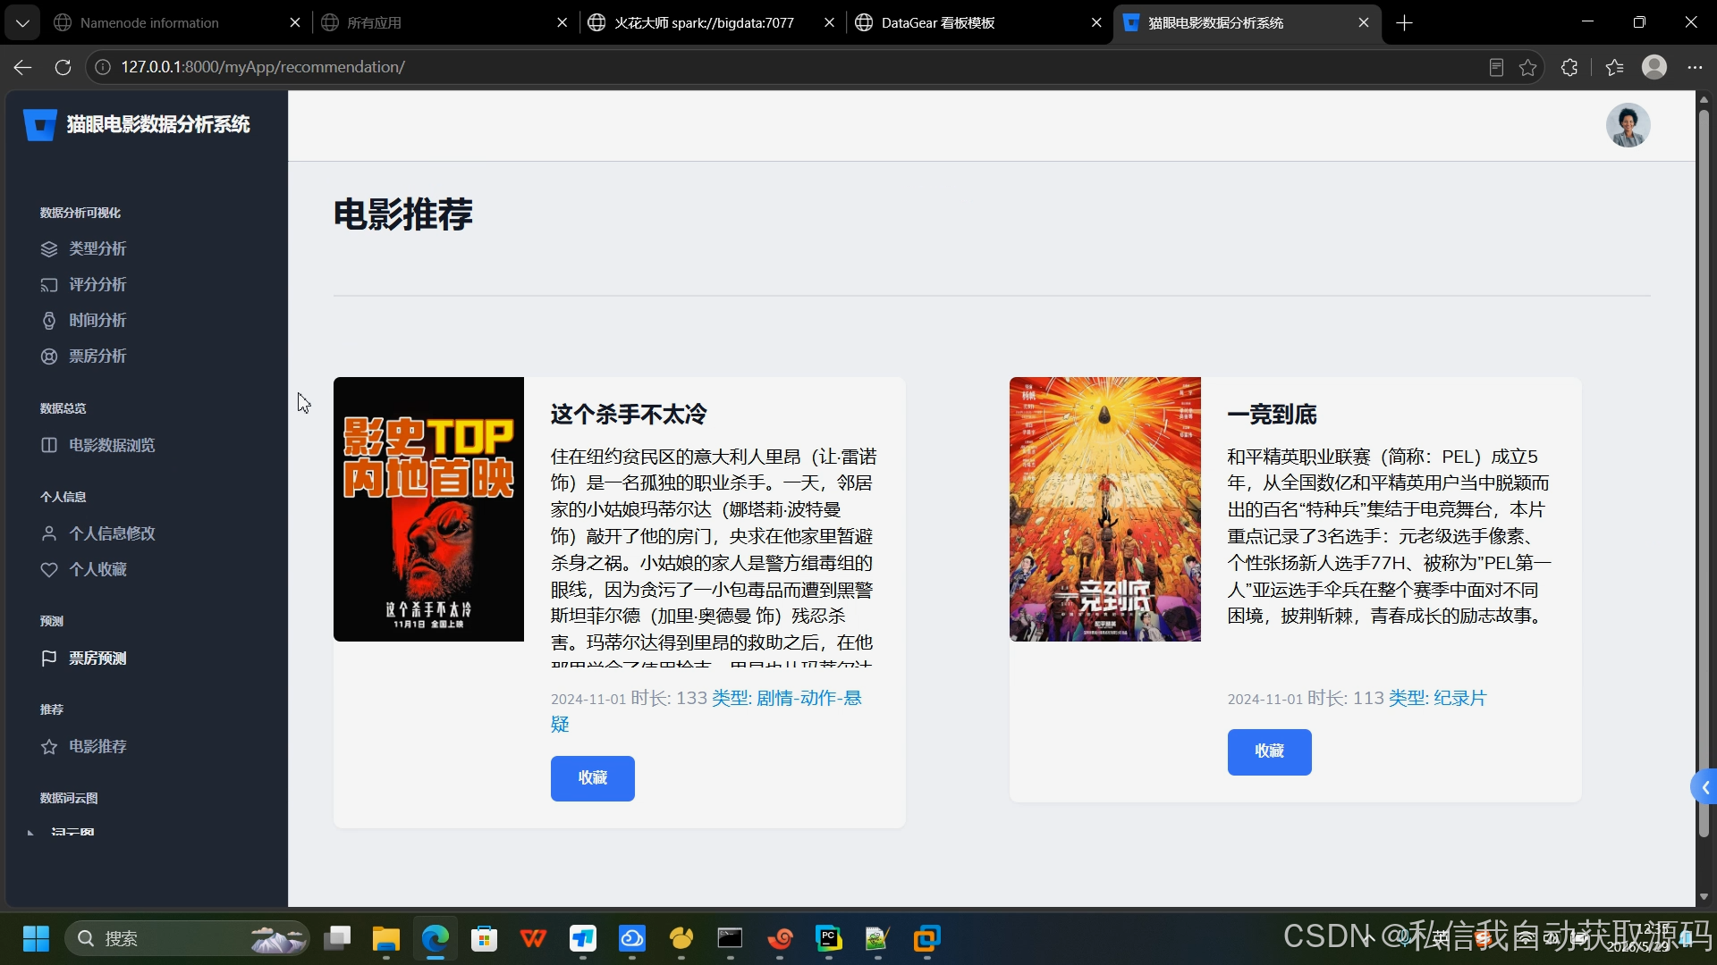The height and width of the screenshot is (965, 1717).
Task: Open the browser profile icon
Action: [1654, 67]
